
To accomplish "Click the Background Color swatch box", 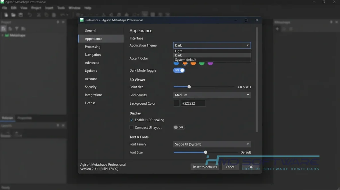I will (177, 103).
